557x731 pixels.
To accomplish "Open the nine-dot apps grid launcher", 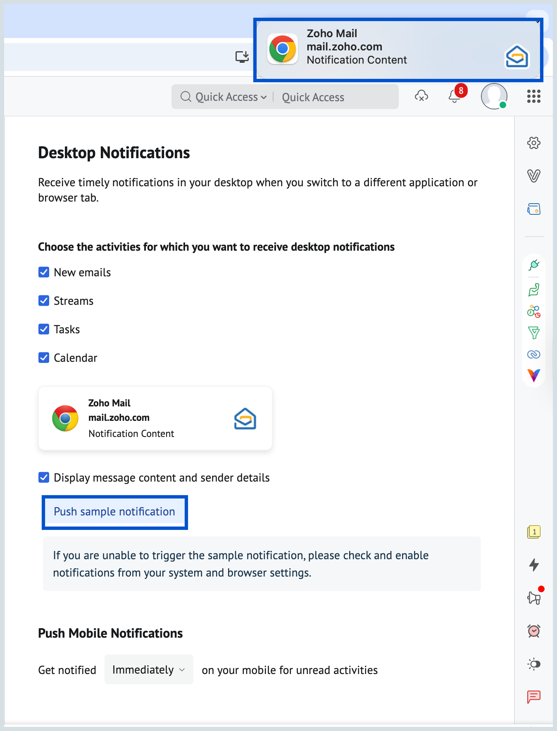I will coord(534,96).
